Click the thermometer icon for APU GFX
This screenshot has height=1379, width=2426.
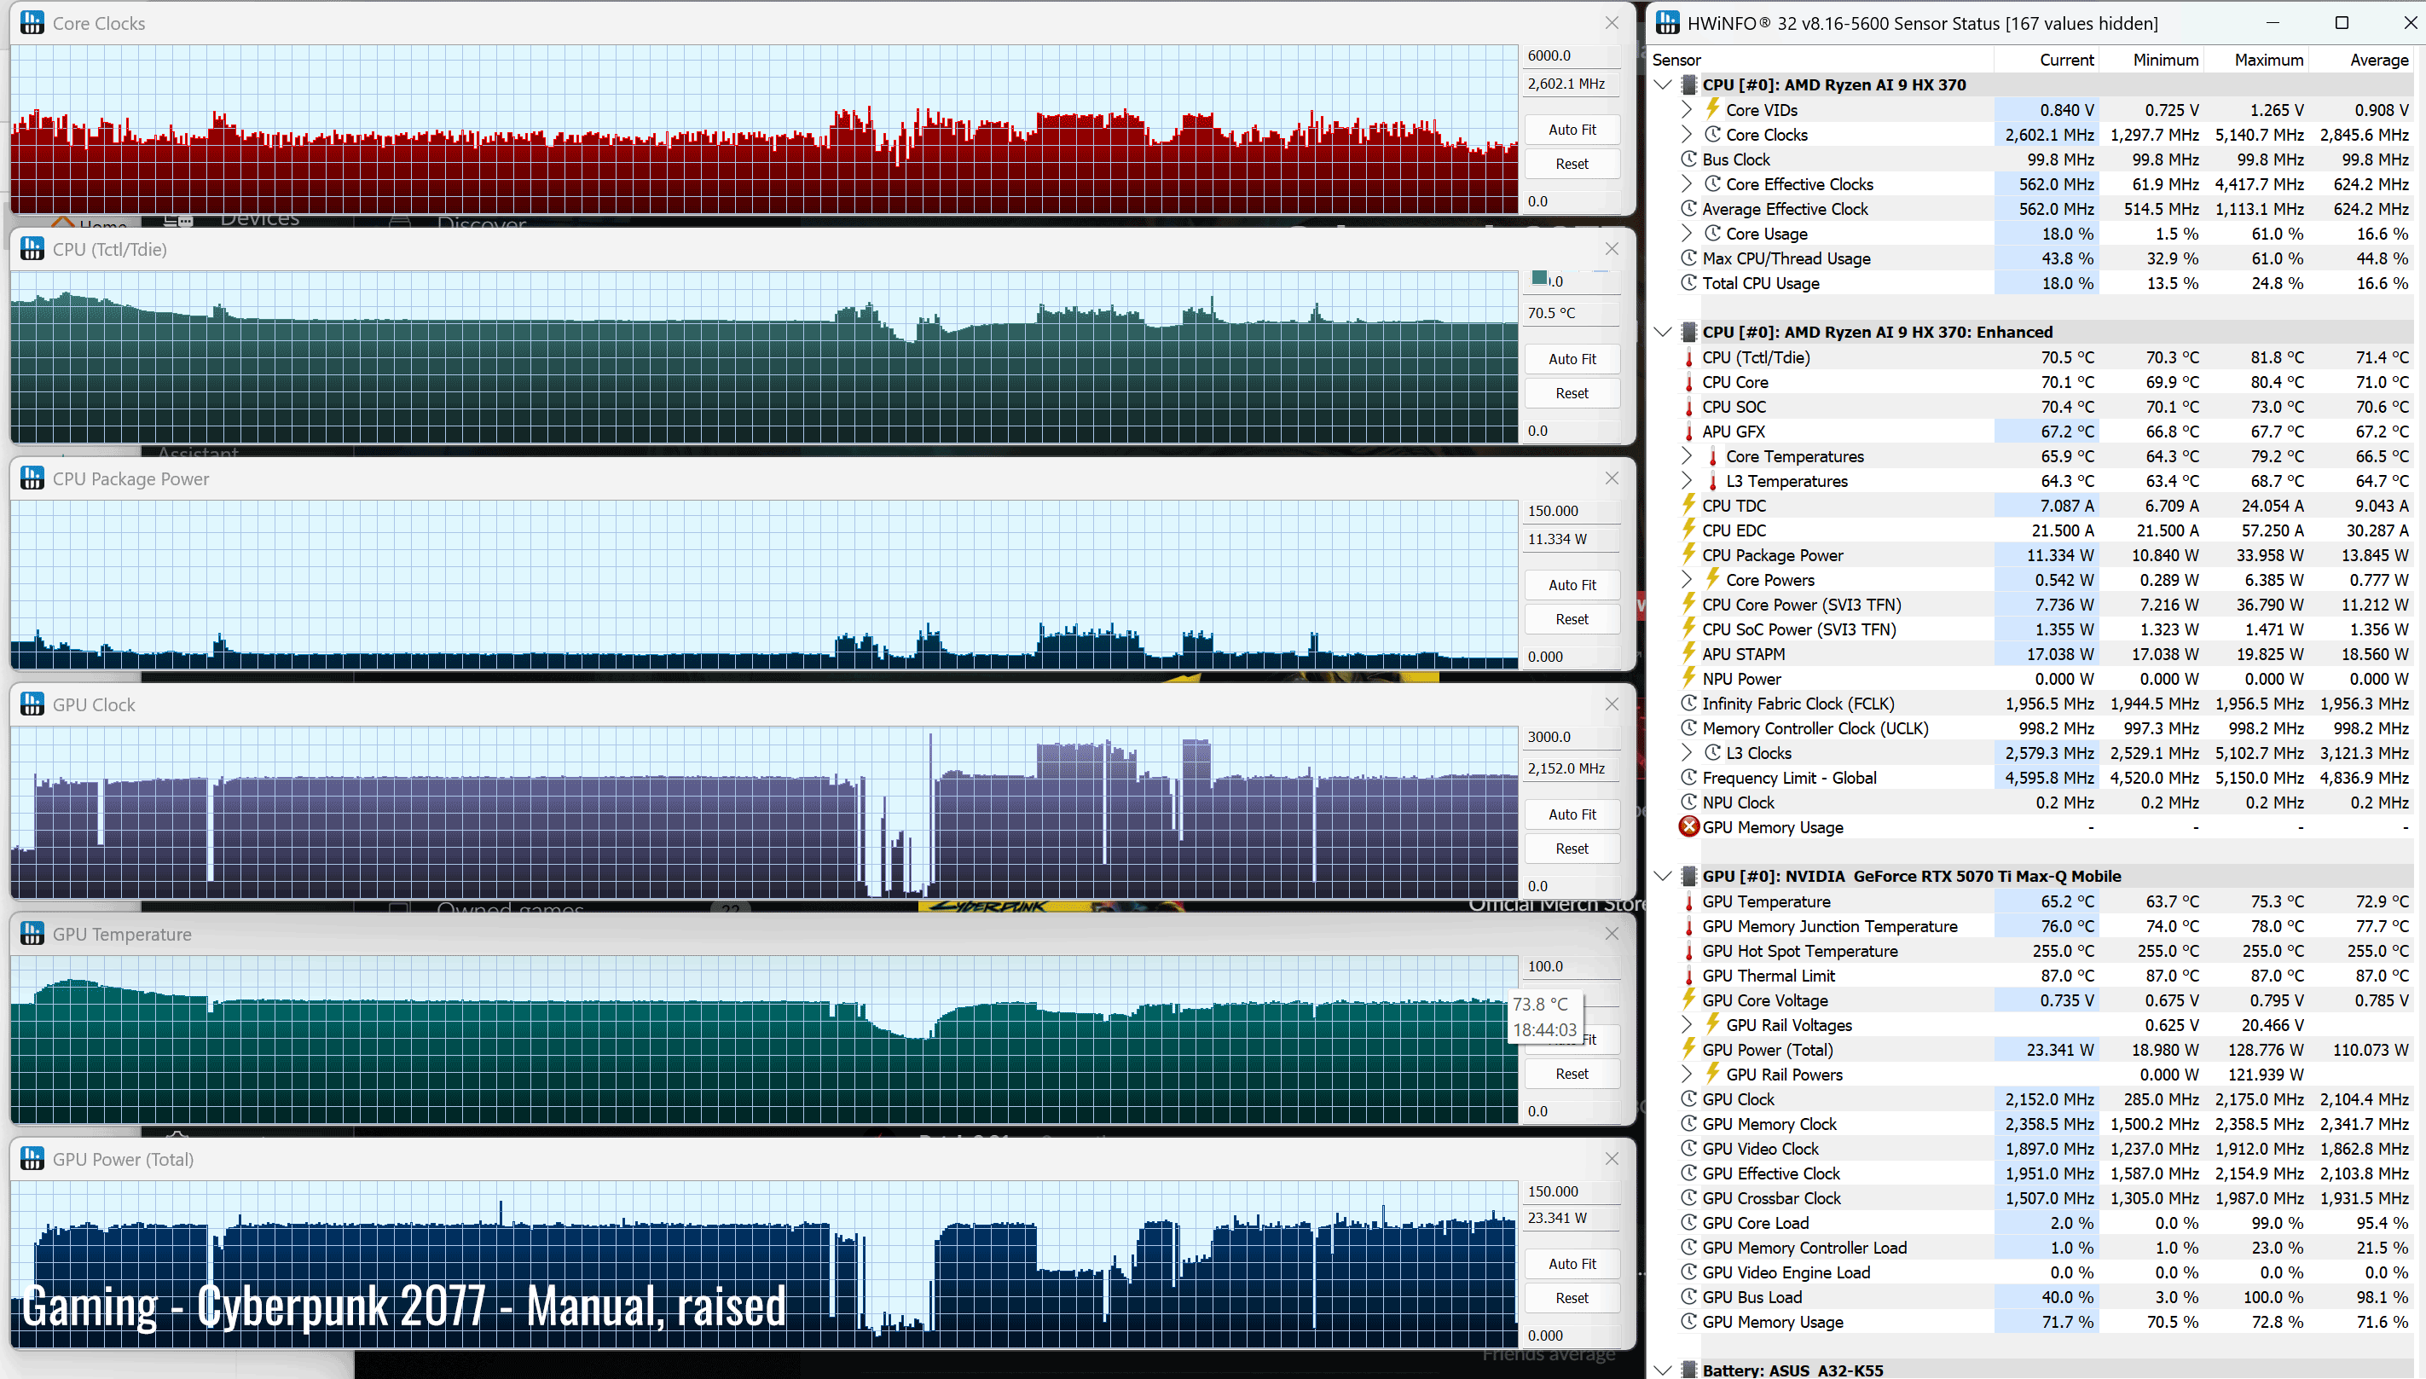tap(1688, 432)
